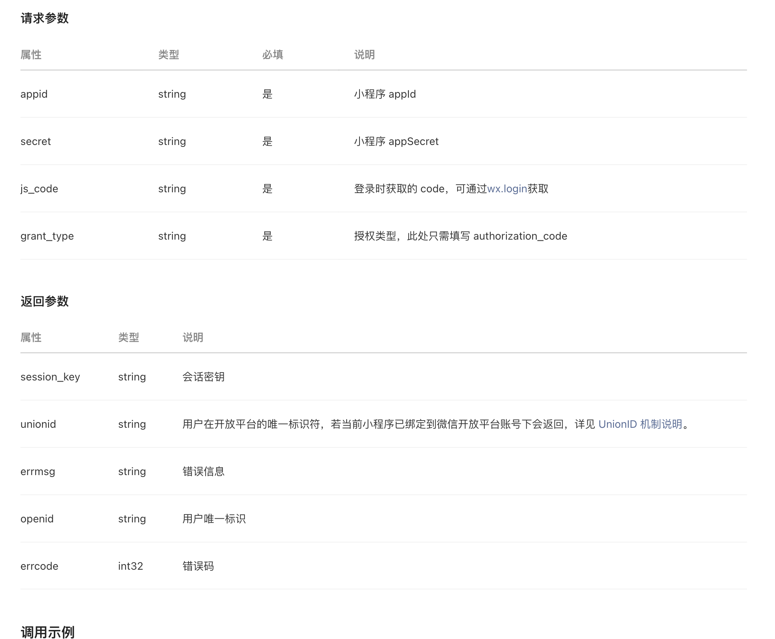The width and height of the screenshot is (775, 639).
Task: Click the appid attribute cell
Action: 34,94
